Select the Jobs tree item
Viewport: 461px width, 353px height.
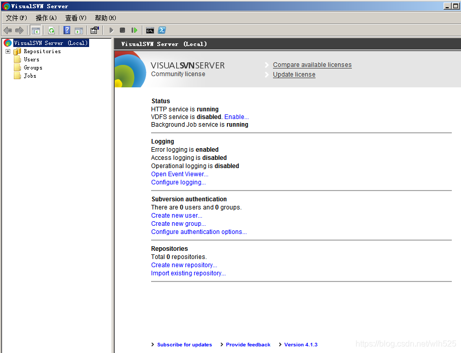click(x=30, y=76)
